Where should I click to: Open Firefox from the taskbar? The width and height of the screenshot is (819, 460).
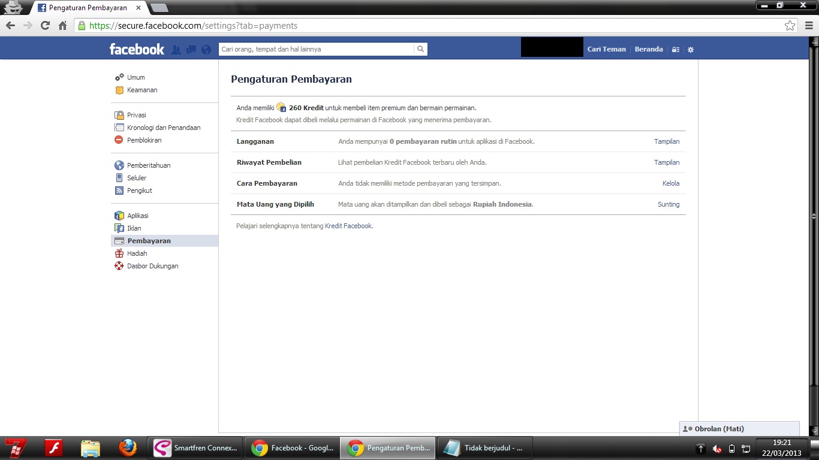click(x=127, y=448)
